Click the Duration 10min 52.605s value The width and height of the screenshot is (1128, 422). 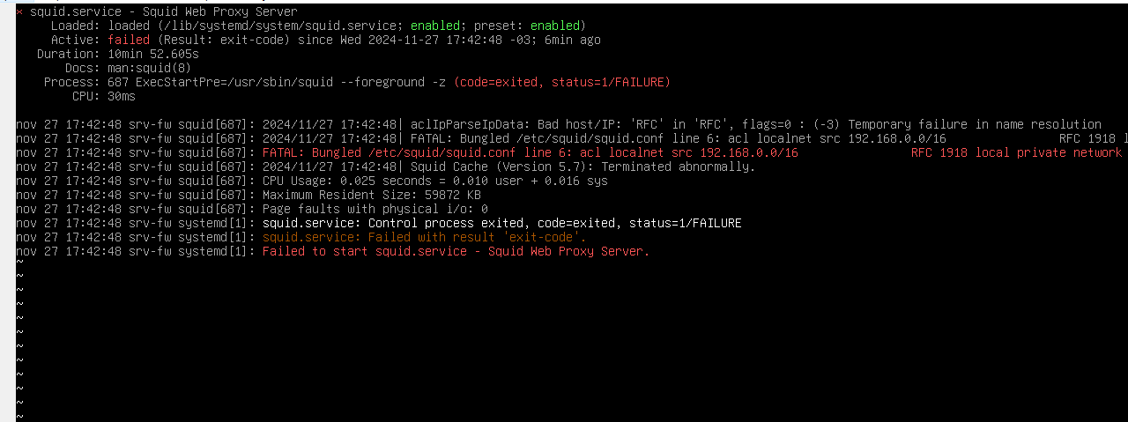pos(153,54)
